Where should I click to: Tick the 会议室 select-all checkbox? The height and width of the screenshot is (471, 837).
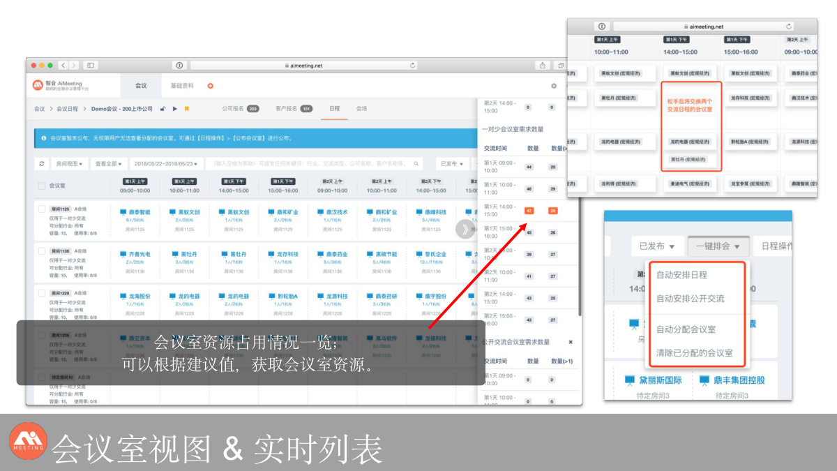(42, 186)
